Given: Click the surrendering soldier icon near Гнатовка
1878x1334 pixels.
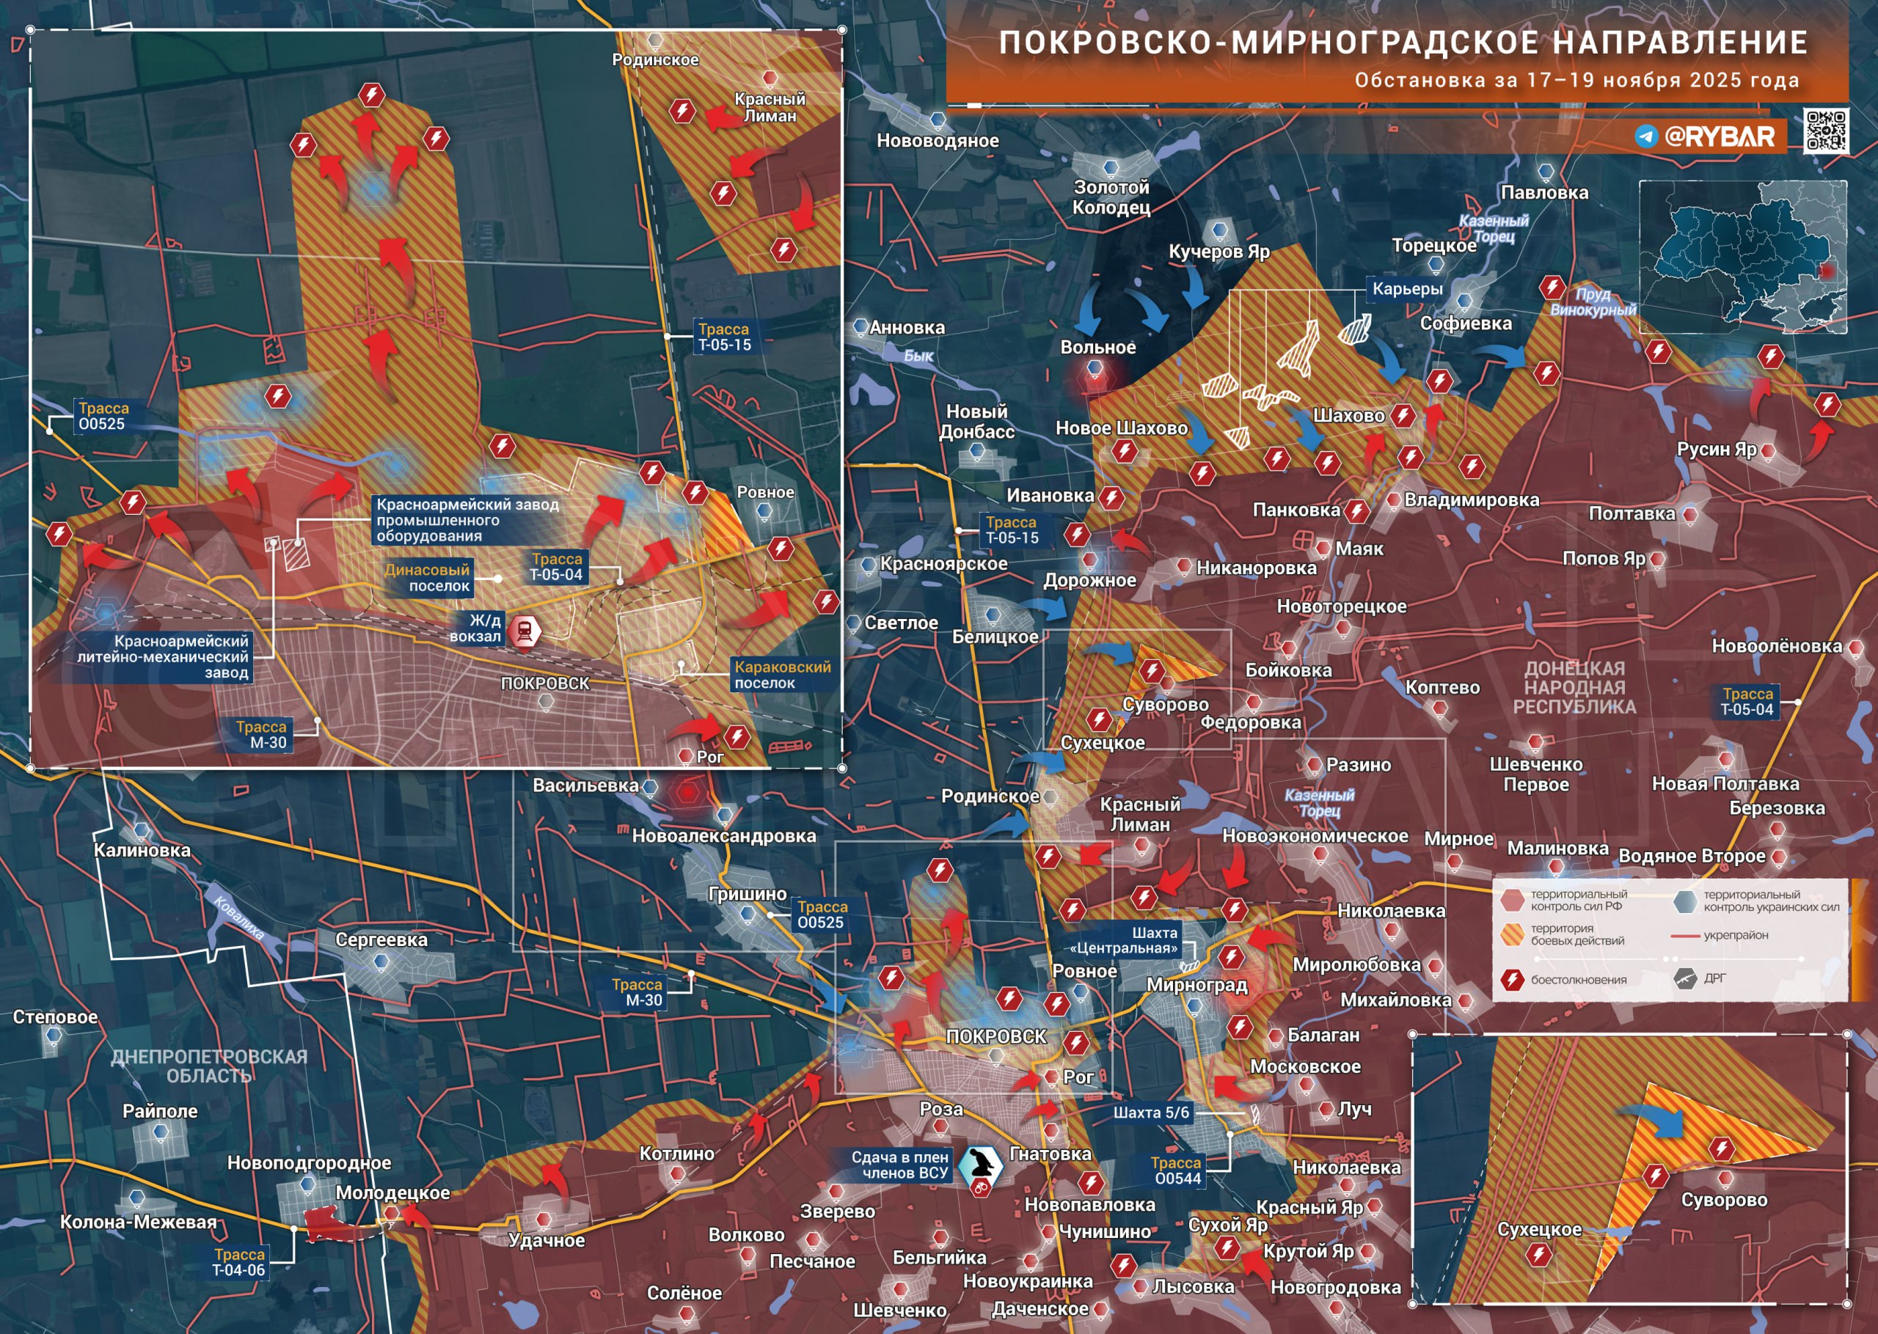Looking at the screenshot, I should 981,1164.
